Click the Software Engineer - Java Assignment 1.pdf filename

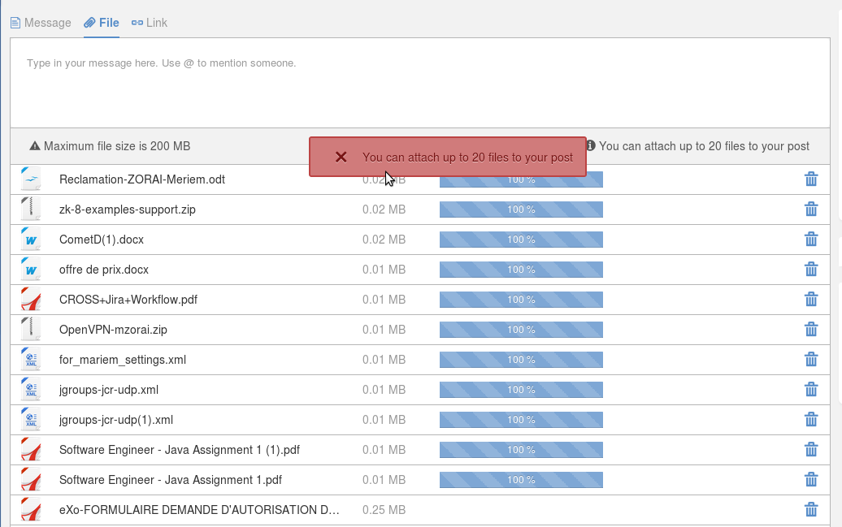170,480
